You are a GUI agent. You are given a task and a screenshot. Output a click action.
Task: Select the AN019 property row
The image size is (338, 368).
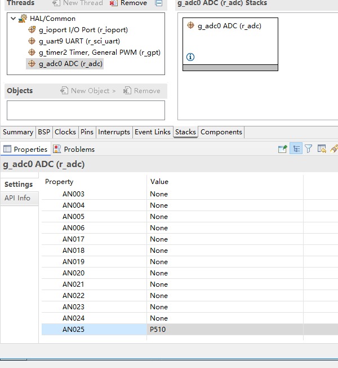click(x=190, y=261)
